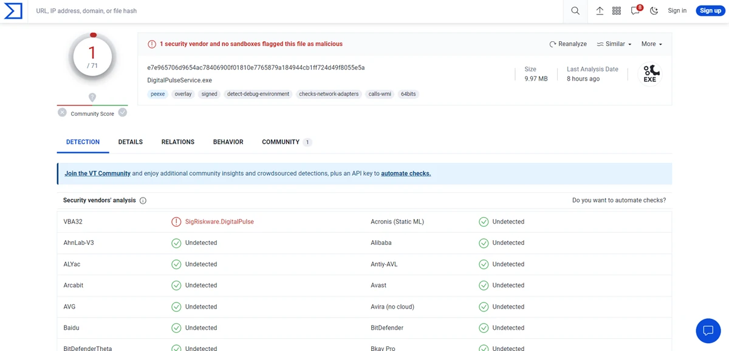Click the Avira (no cloud) check icon

484,307
